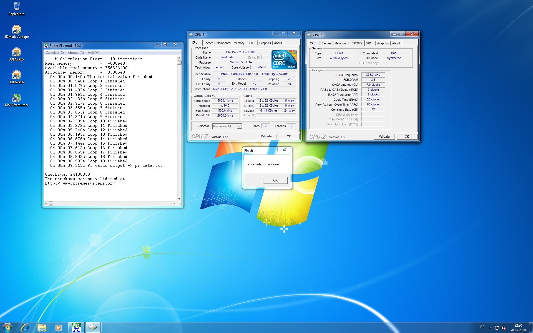The image size is (533, 333).
Task: Launch the 3DMark Vantage desktop shortcut
Action: coord(16,31)
